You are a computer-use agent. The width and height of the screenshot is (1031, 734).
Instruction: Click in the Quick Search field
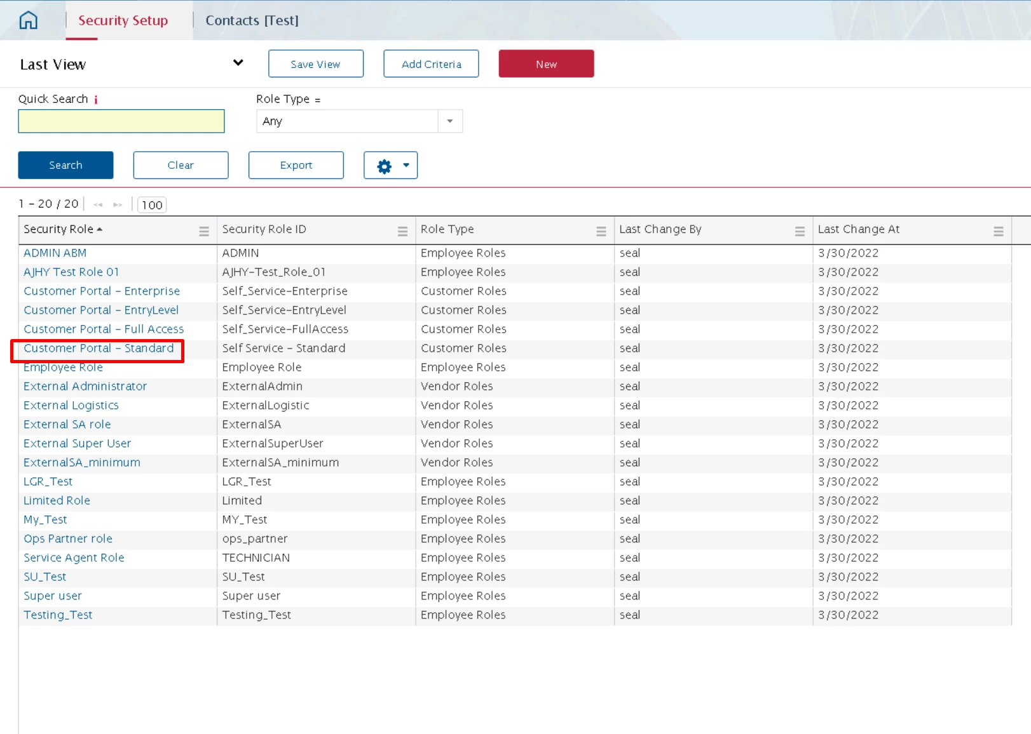point(121,121)
